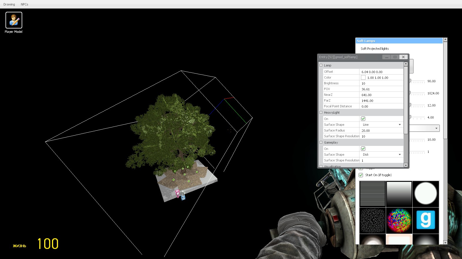This screenshot has height=259, width=462.
Task: Click Soft Lamps panel scrollbar down arrow
Action: (x=445, y=243)
